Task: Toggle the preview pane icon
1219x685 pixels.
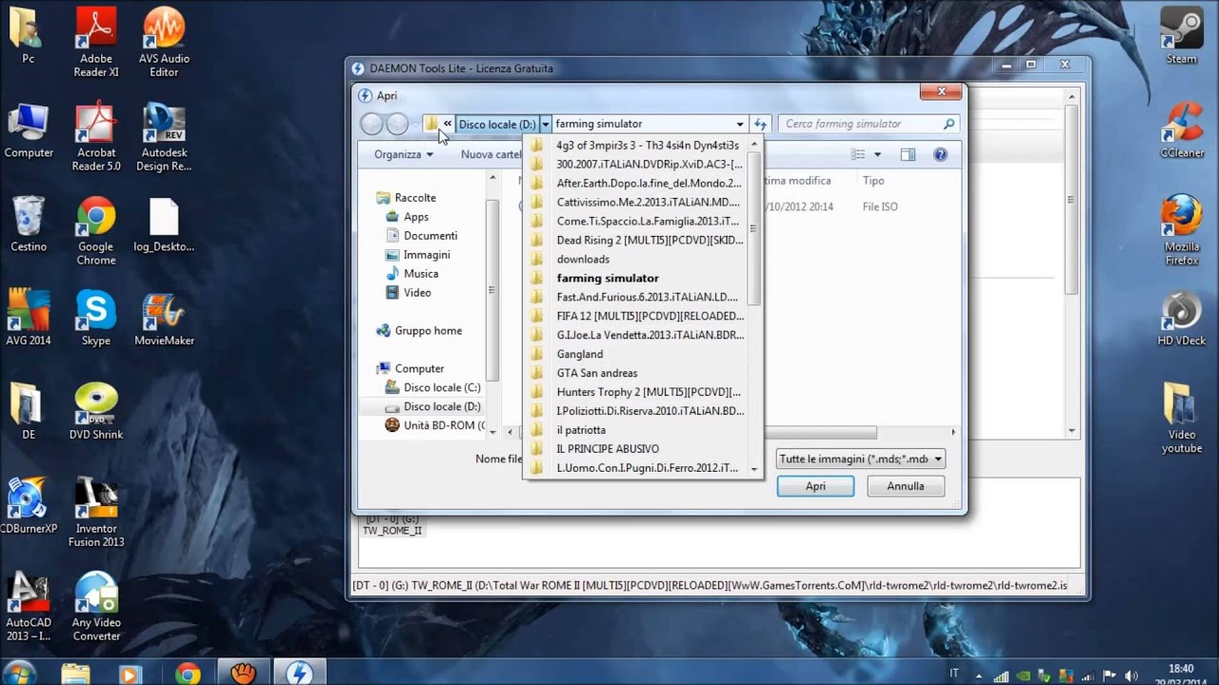Action: click(x=908, y=154)
